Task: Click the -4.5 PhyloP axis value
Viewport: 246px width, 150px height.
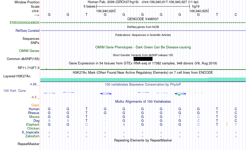Action: 34,97
